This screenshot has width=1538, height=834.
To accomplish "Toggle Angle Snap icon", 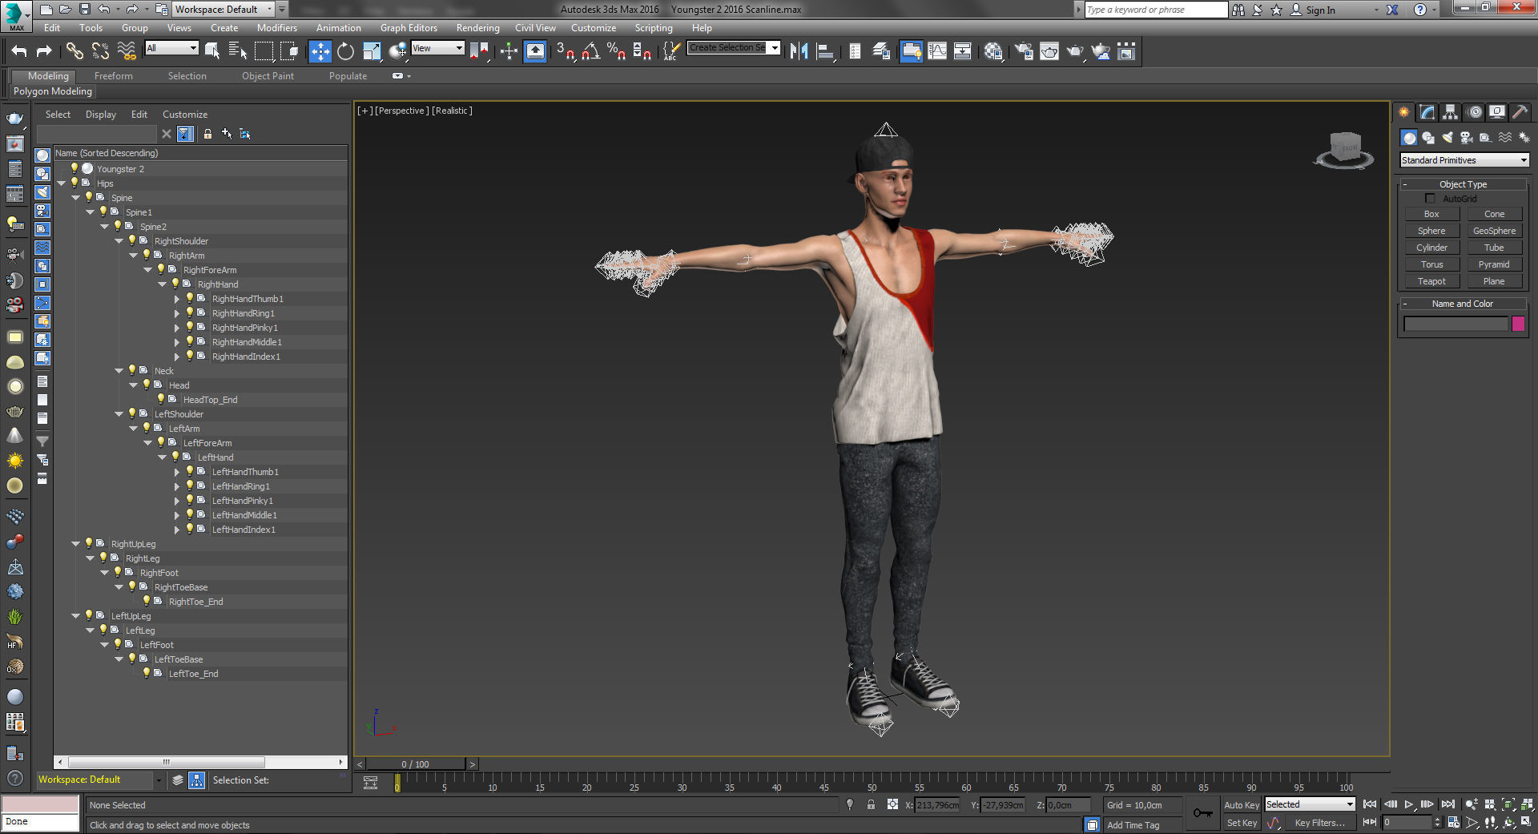I will click(x=591, y=52).
